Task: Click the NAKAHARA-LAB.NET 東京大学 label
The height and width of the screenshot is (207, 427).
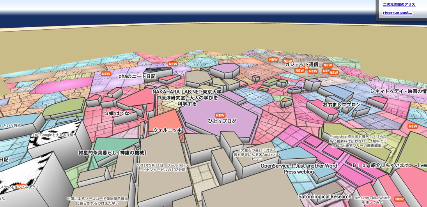Action: pos(187,92)
